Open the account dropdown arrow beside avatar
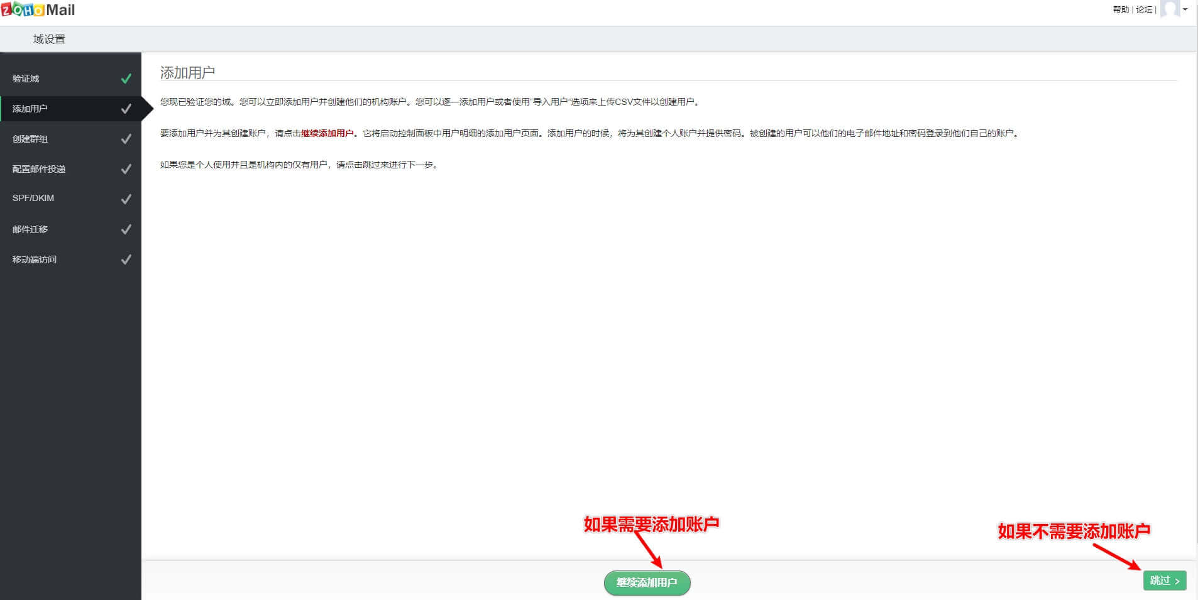 coord(1186,10)
